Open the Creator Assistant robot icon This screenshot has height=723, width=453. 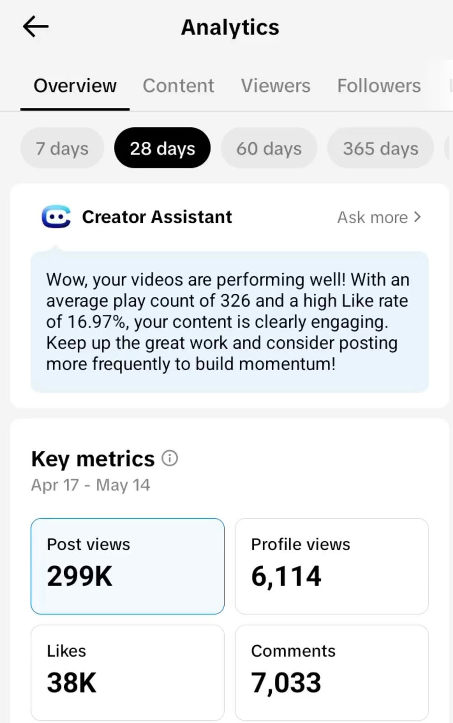[x=56, y=217]
